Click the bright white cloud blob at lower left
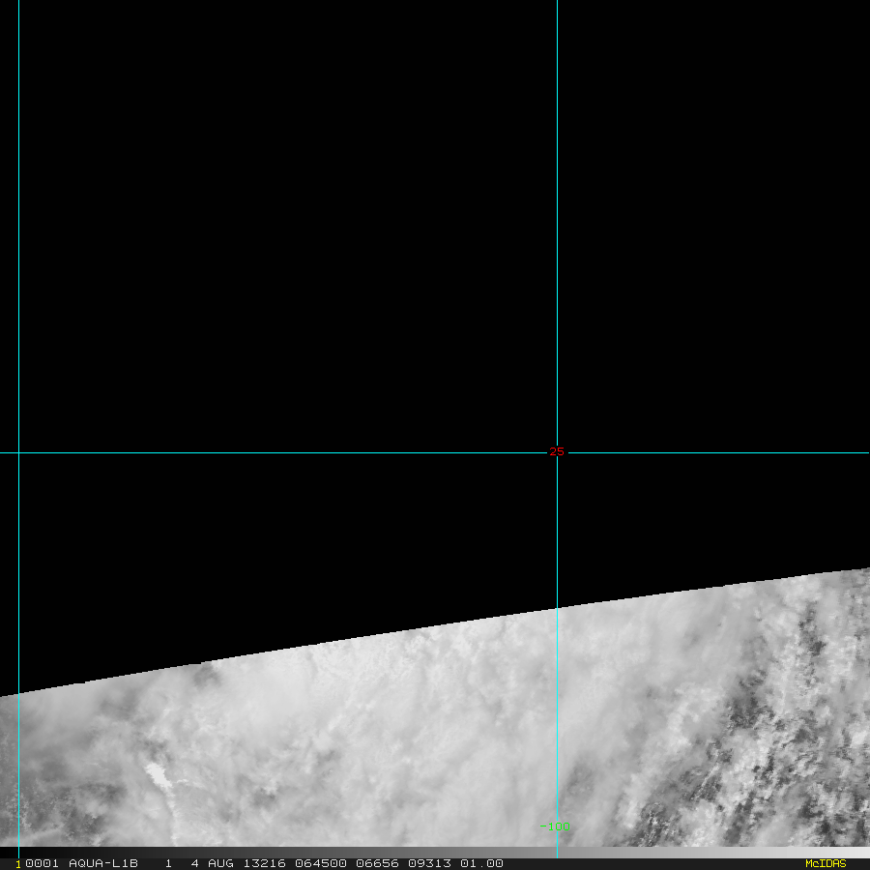The width and height of the screenshot is (870, 870). tap(159, 775)
